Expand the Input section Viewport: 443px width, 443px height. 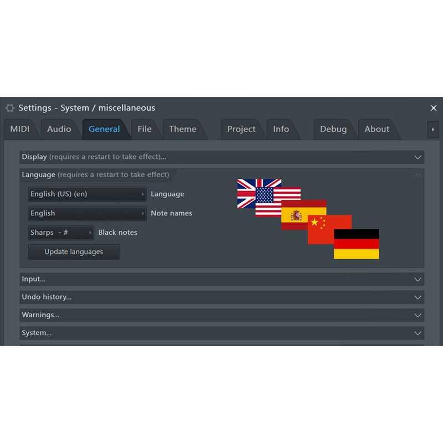pyautogui.click(x=221, y=279)
